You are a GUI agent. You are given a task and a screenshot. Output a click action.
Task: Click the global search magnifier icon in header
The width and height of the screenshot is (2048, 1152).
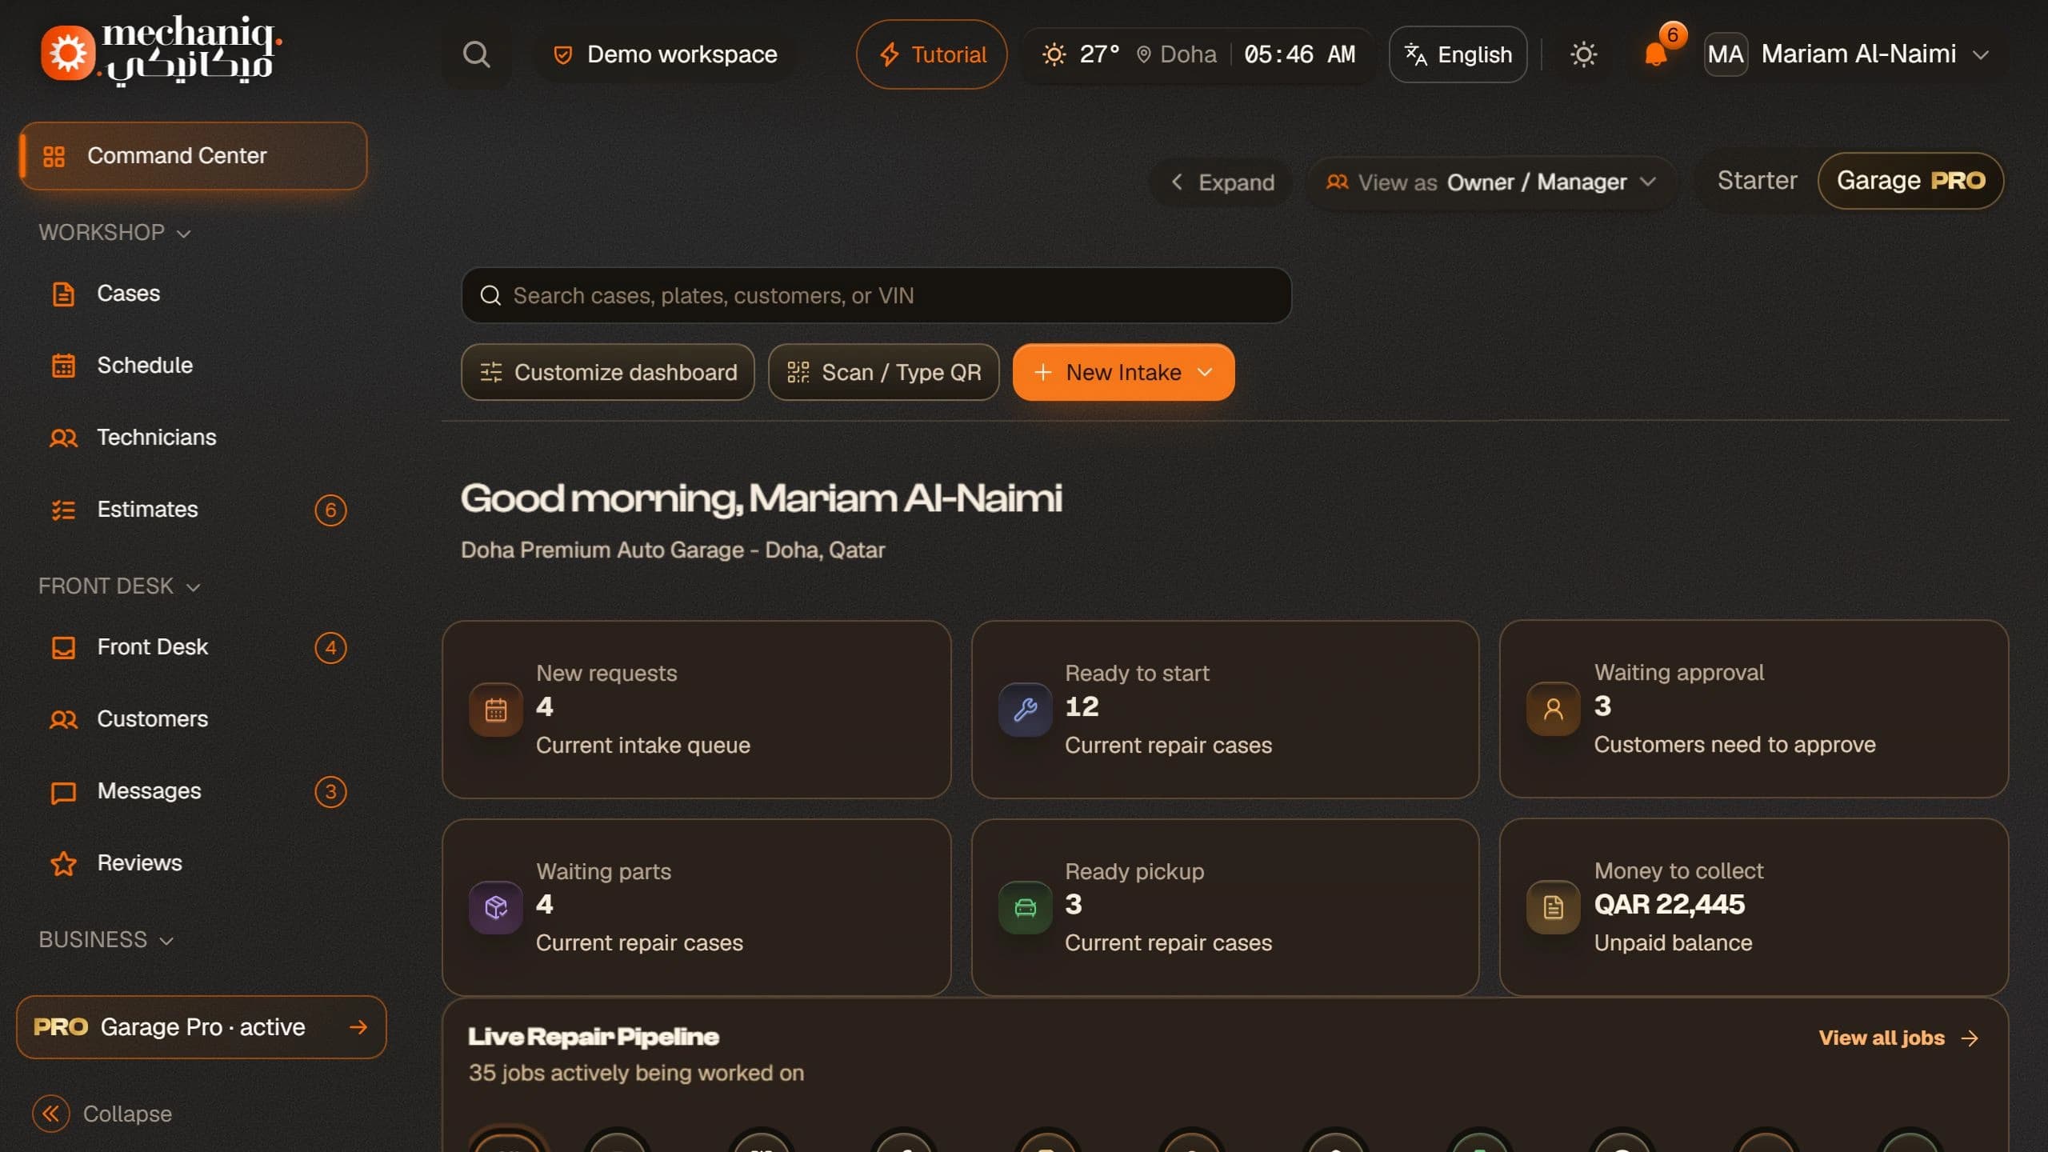[476, 54]
